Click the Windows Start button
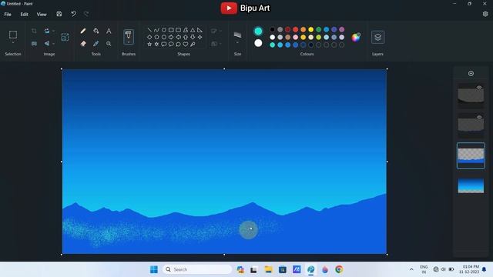The width and height of the screenshot is (493, 277). pyautogui.click(x=154, y=269)
